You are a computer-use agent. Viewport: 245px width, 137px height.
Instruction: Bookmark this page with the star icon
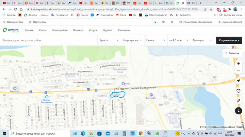point(211,9)
